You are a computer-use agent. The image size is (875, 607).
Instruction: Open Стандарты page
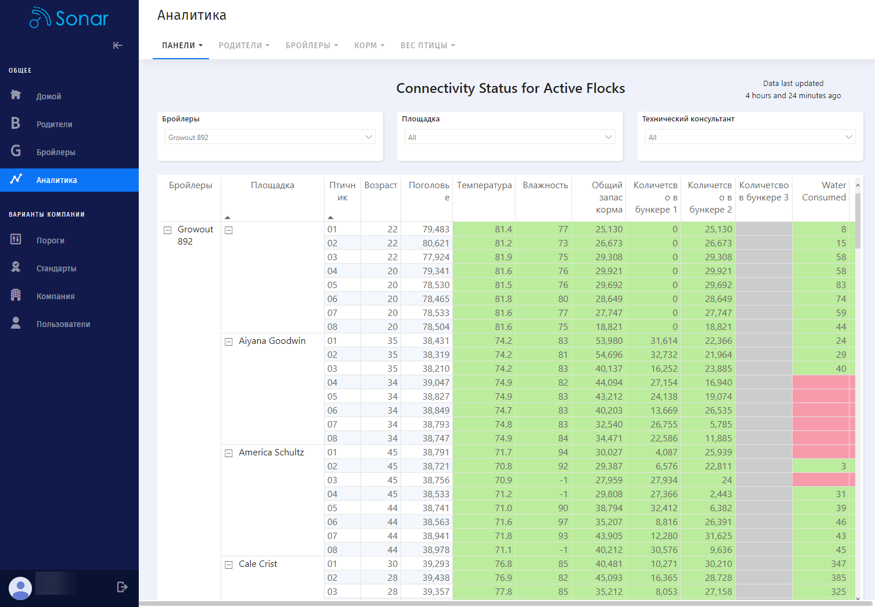pos(56,268)
